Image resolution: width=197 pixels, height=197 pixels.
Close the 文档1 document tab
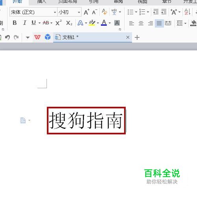[128, 37]
